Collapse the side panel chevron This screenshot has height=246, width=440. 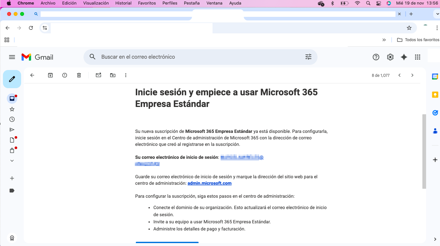click(x=435, y=239)
